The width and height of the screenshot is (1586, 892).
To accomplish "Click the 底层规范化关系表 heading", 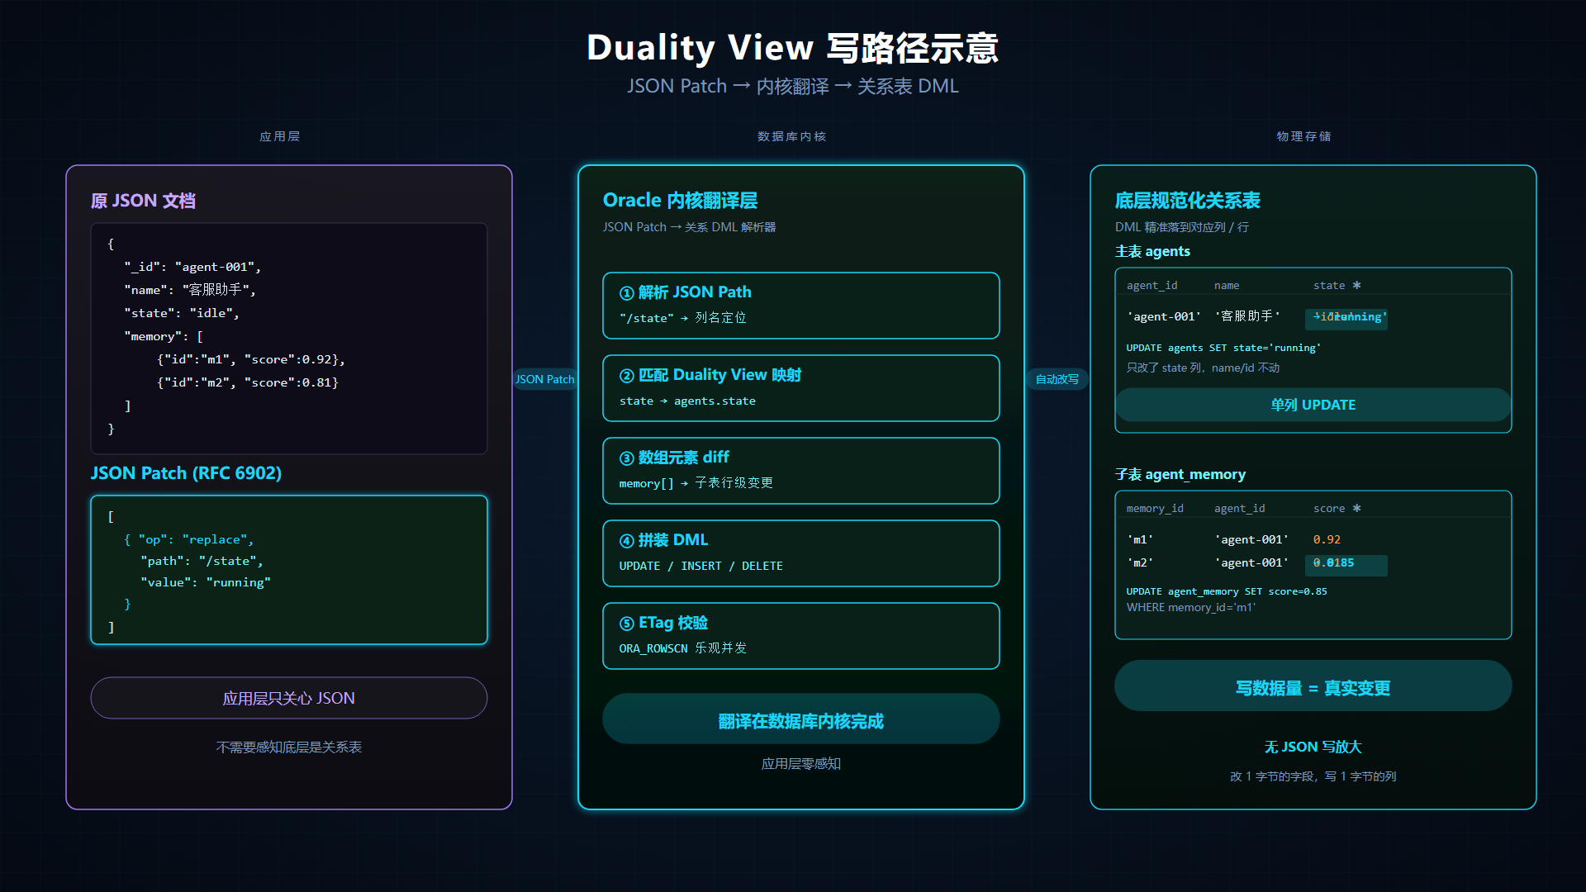I will pyautogui.click(x=1187, y=201).
